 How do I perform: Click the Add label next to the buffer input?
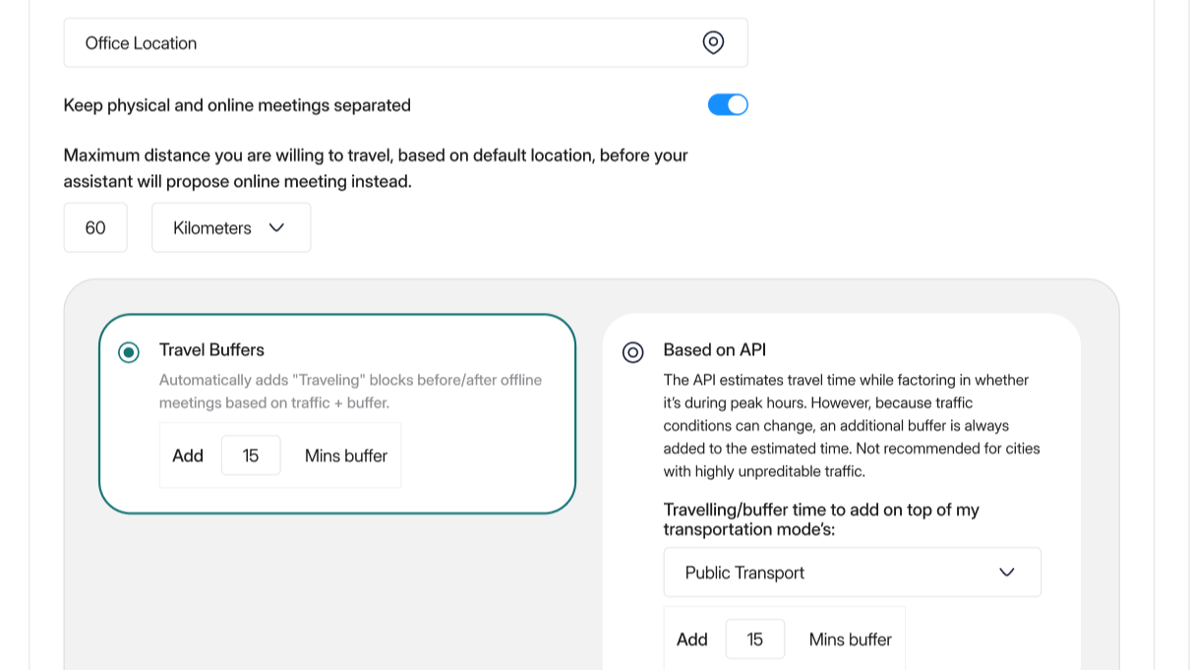click(x=188, y=455)
